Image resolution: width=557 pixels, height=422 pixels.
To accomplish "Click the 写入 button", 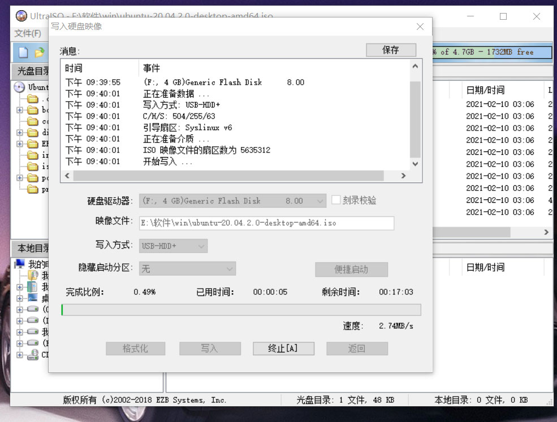I will (x=210, y=349).
